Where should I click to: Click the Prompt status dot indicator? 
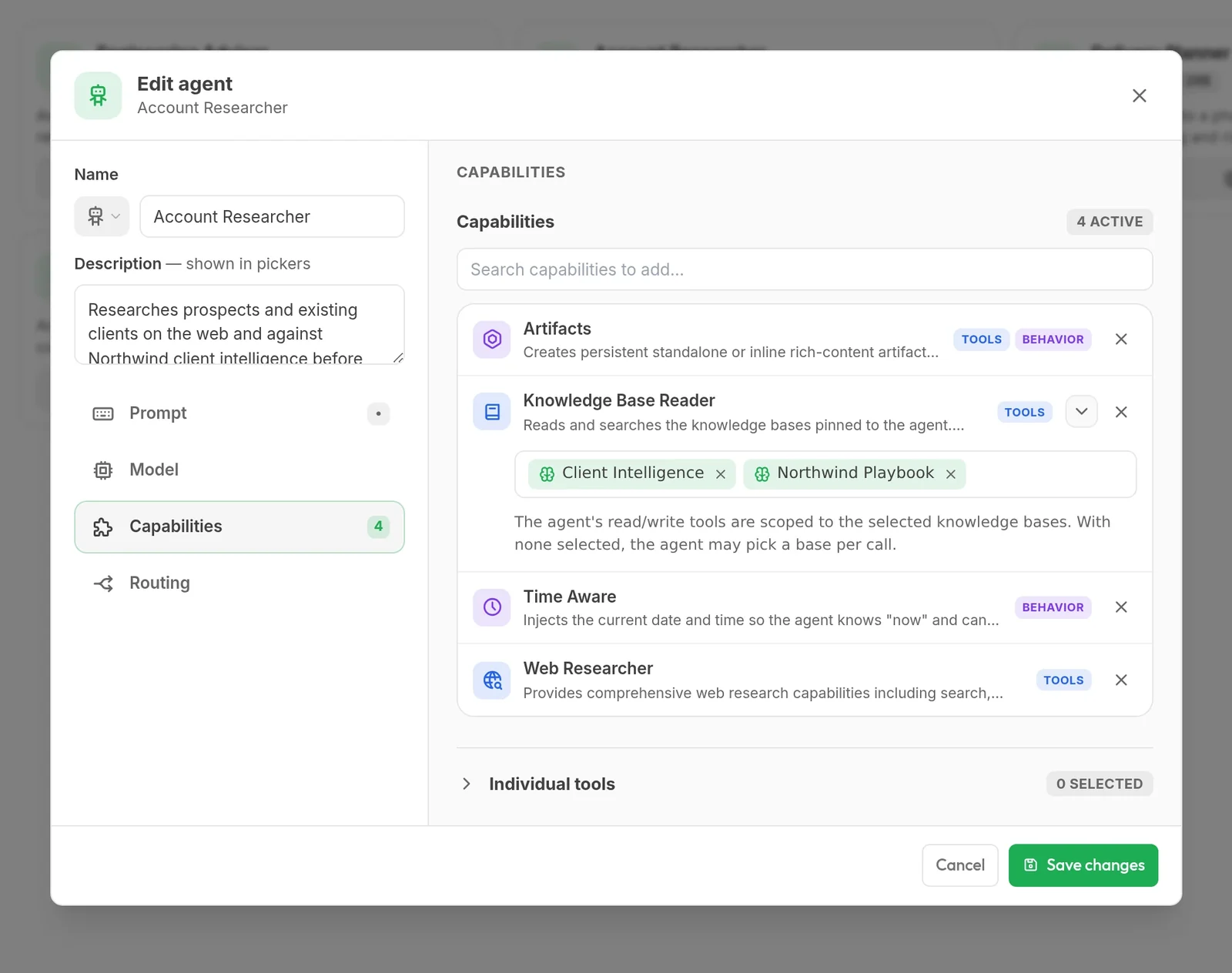pos(378,413)
